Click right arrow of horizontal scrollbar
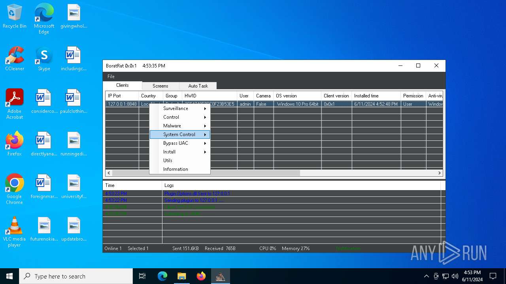This screenshot has width=506, height=284. (439, 173)
